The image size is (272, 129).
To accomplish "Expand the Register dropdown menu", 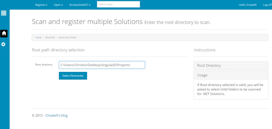I will [x=41, y=5].
